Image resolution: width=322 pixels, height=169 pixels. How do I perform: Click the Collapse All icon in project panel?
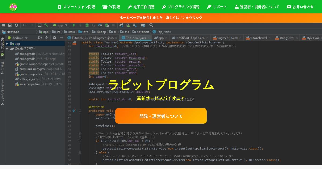point(47,38)
